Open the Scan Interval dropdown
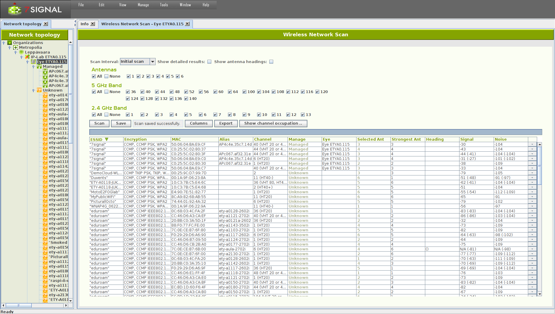 point(153,62)
